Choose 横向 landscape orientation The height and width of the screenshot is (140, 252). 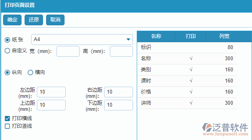[x=30, y=72]
